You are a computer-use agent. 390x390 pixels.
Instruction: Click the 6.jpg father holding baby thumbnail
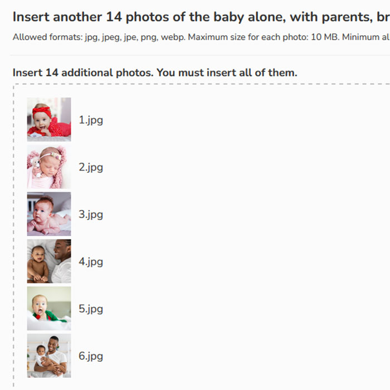49,355
